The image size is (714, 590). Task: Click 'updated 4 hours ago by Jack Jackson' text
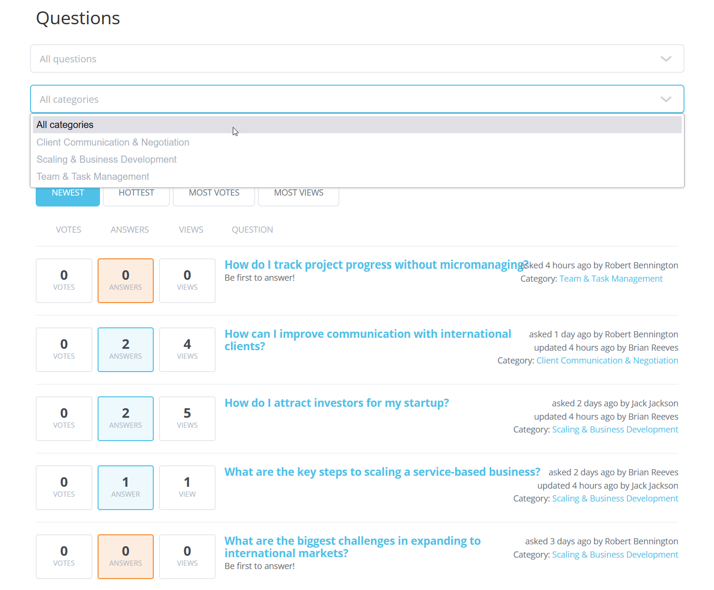click(x=608, y=486)
